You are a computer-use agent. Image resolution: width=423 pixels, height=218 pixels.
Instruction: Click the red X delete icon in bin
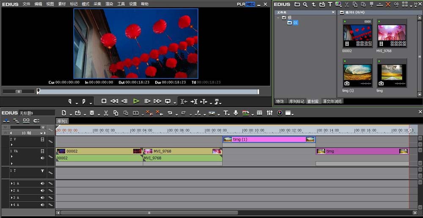(388, 5)
